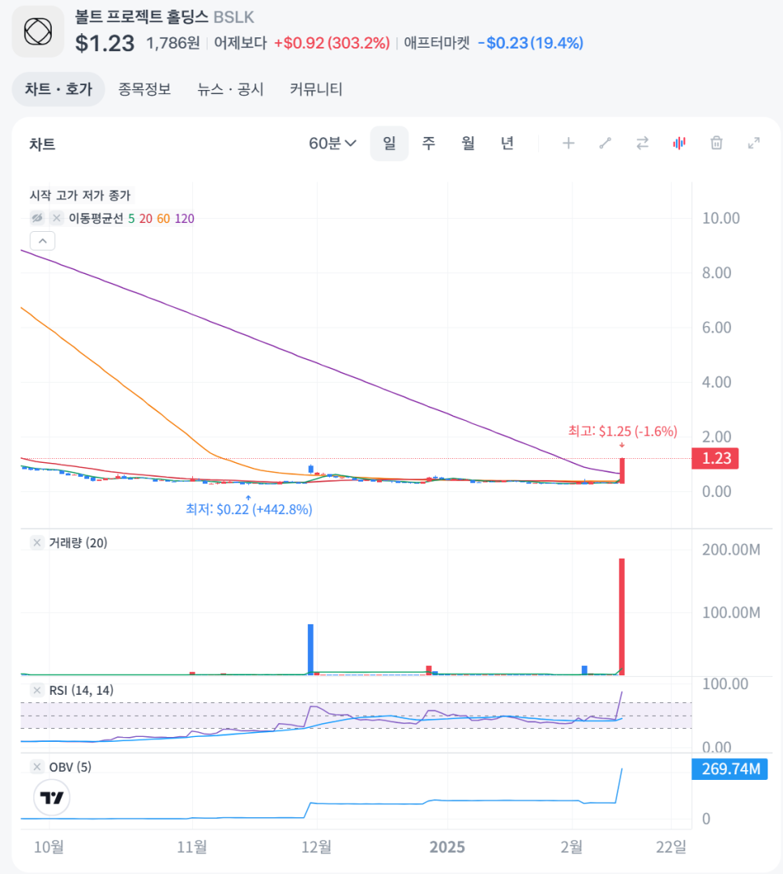Click the 22일 date axis label
The image size is (783, 874).
coord(671,847)
